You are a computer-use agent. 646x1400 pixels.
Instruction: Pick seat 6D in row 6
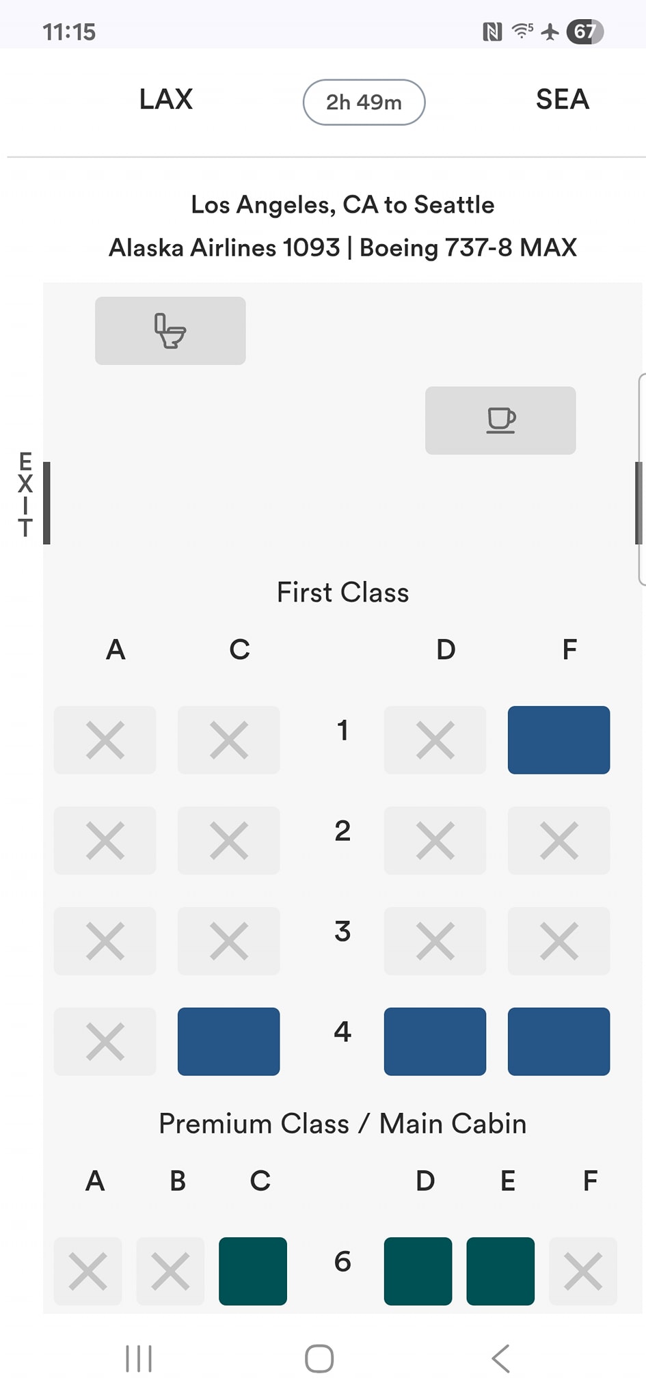click(x=418, y=1271)
